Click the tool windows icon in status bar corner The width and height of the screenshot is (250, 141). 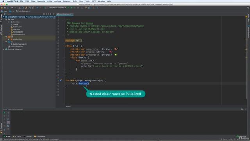tap(1, 139)
